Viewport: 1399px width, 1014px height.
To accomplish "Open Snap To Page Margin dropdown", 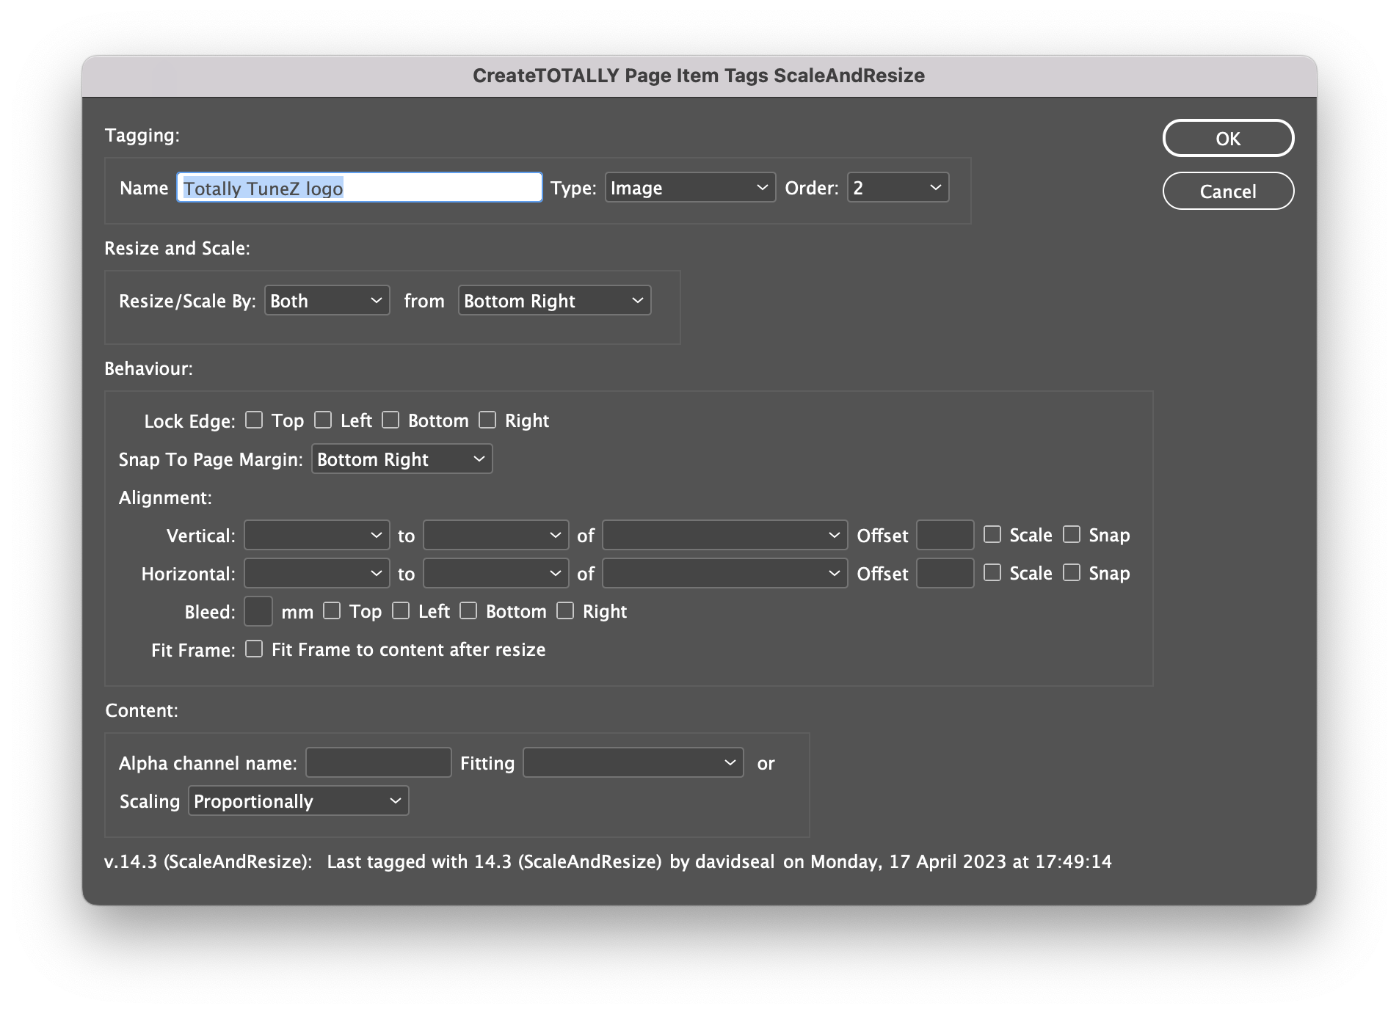I will pos(401,459).
